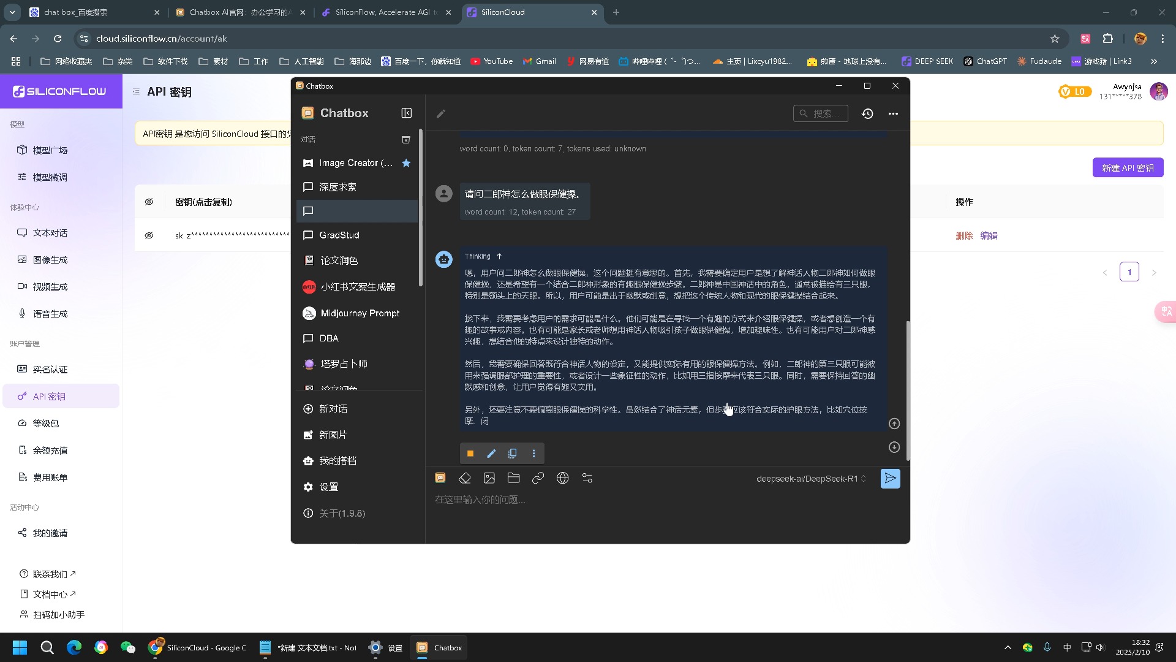
Task: Reveal the hidden sk API key
Action: [x=149, y=235]
